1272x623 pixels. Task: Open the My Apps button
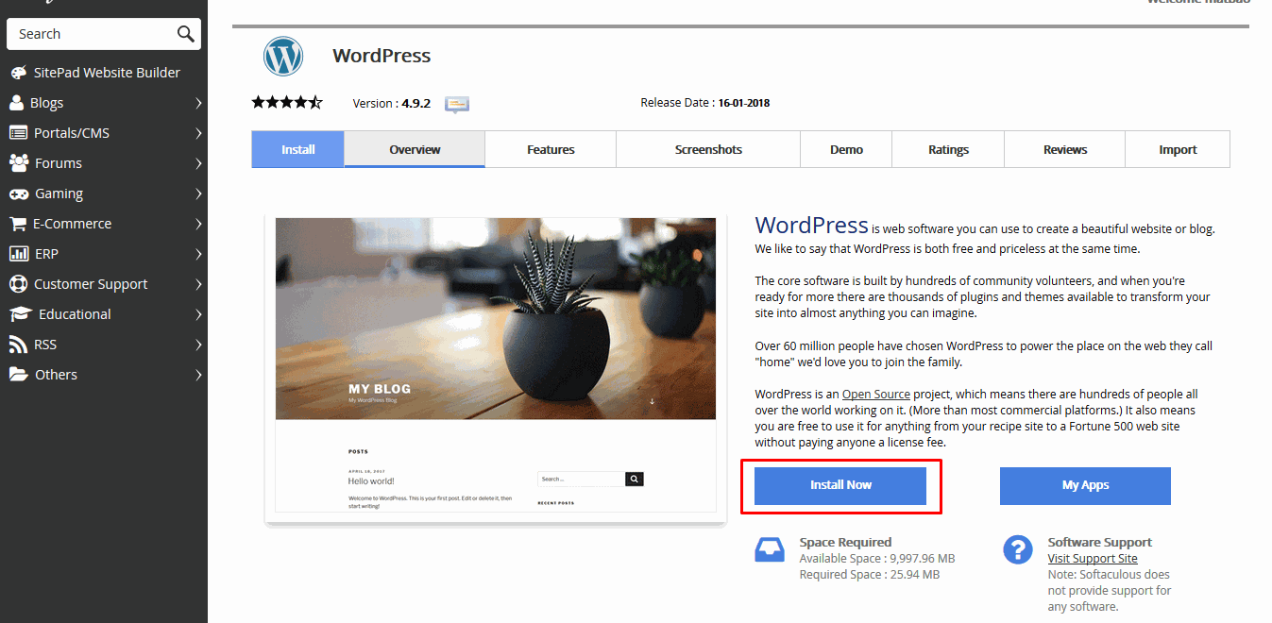point(1085,485)
